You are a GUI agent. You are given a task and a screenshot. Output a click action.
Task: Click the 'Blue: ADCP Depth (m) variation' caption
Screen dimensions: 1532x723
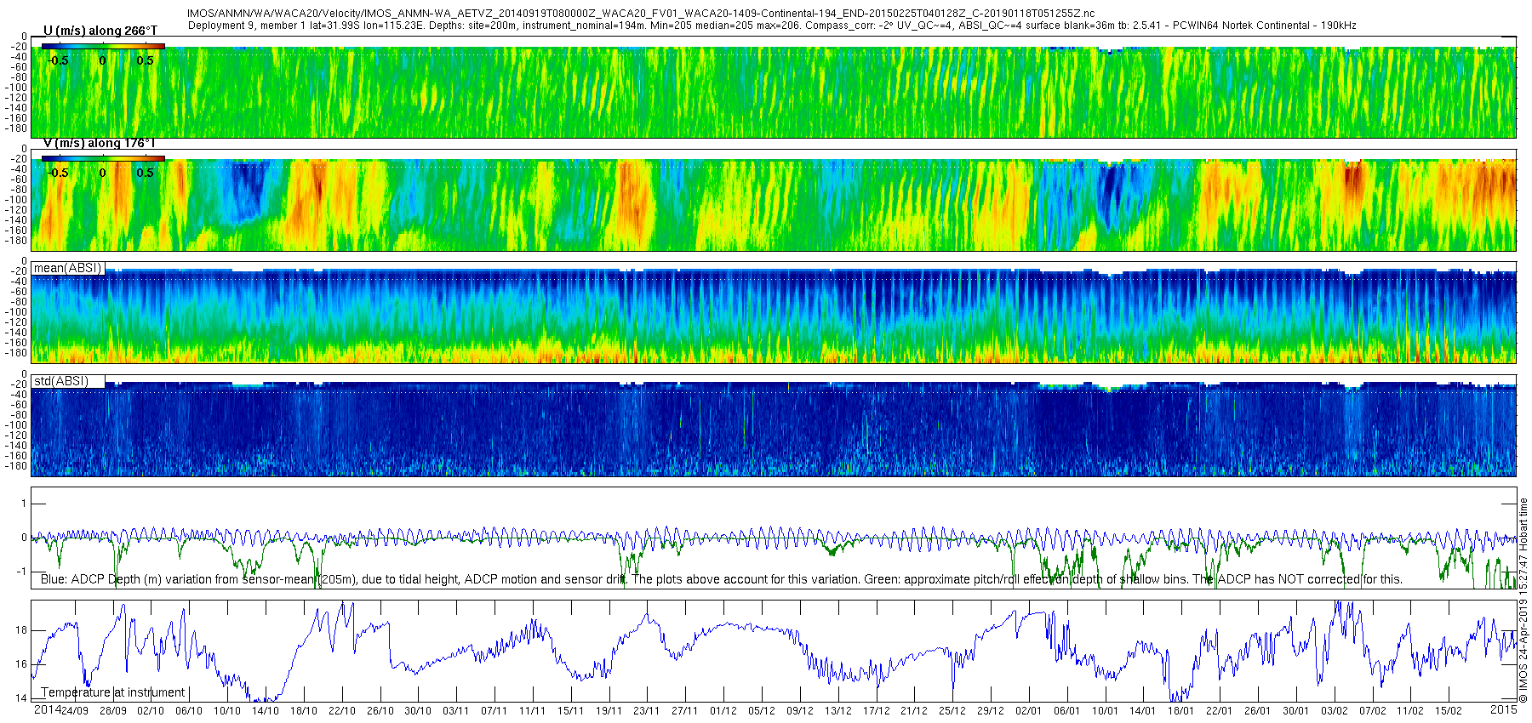(x=721, y=579)
